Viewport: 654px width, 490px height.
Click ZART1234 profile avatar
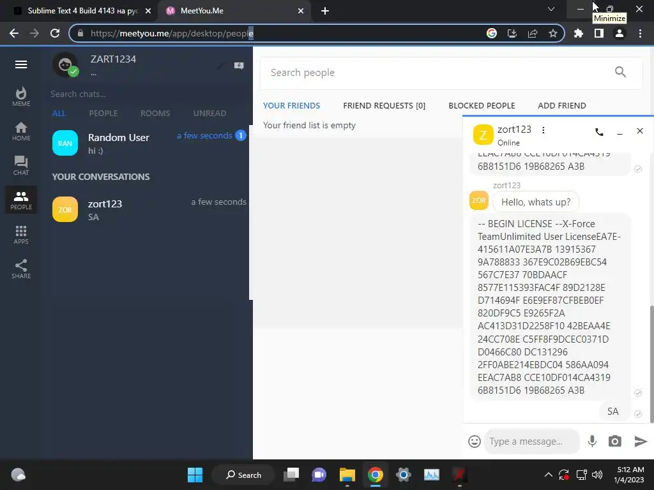click(x=65, y=65)
